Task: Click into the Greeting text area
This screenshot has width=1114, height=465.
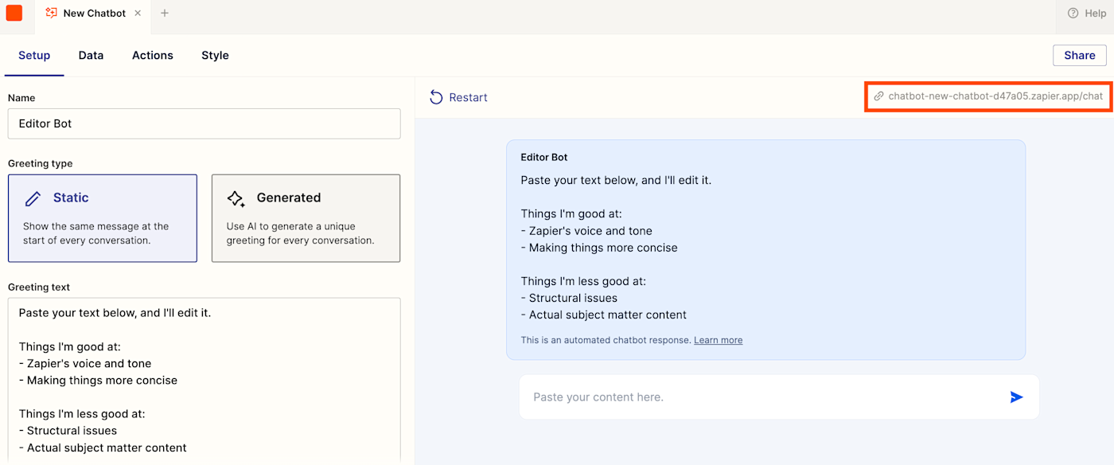Action: pos(204,380)
